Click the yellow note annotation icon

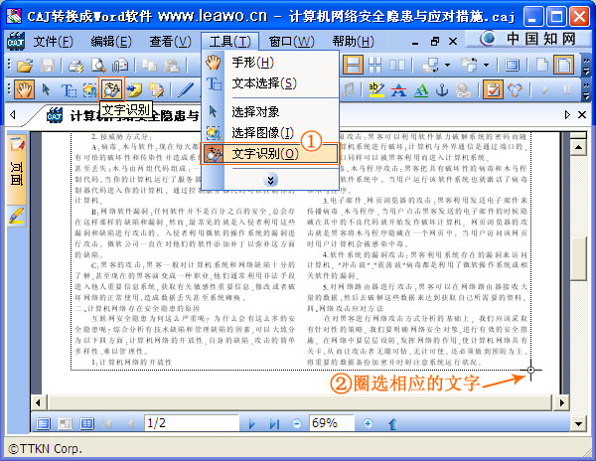coord(134,90)
